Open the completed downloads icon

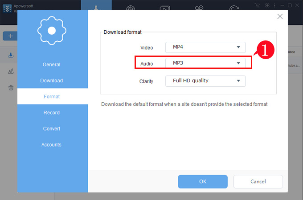pyautogui.click(x=11, y=72)
